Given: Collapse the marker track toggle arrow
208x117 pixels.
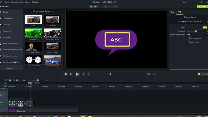Looking at the screenshot, I should point(5,86).
